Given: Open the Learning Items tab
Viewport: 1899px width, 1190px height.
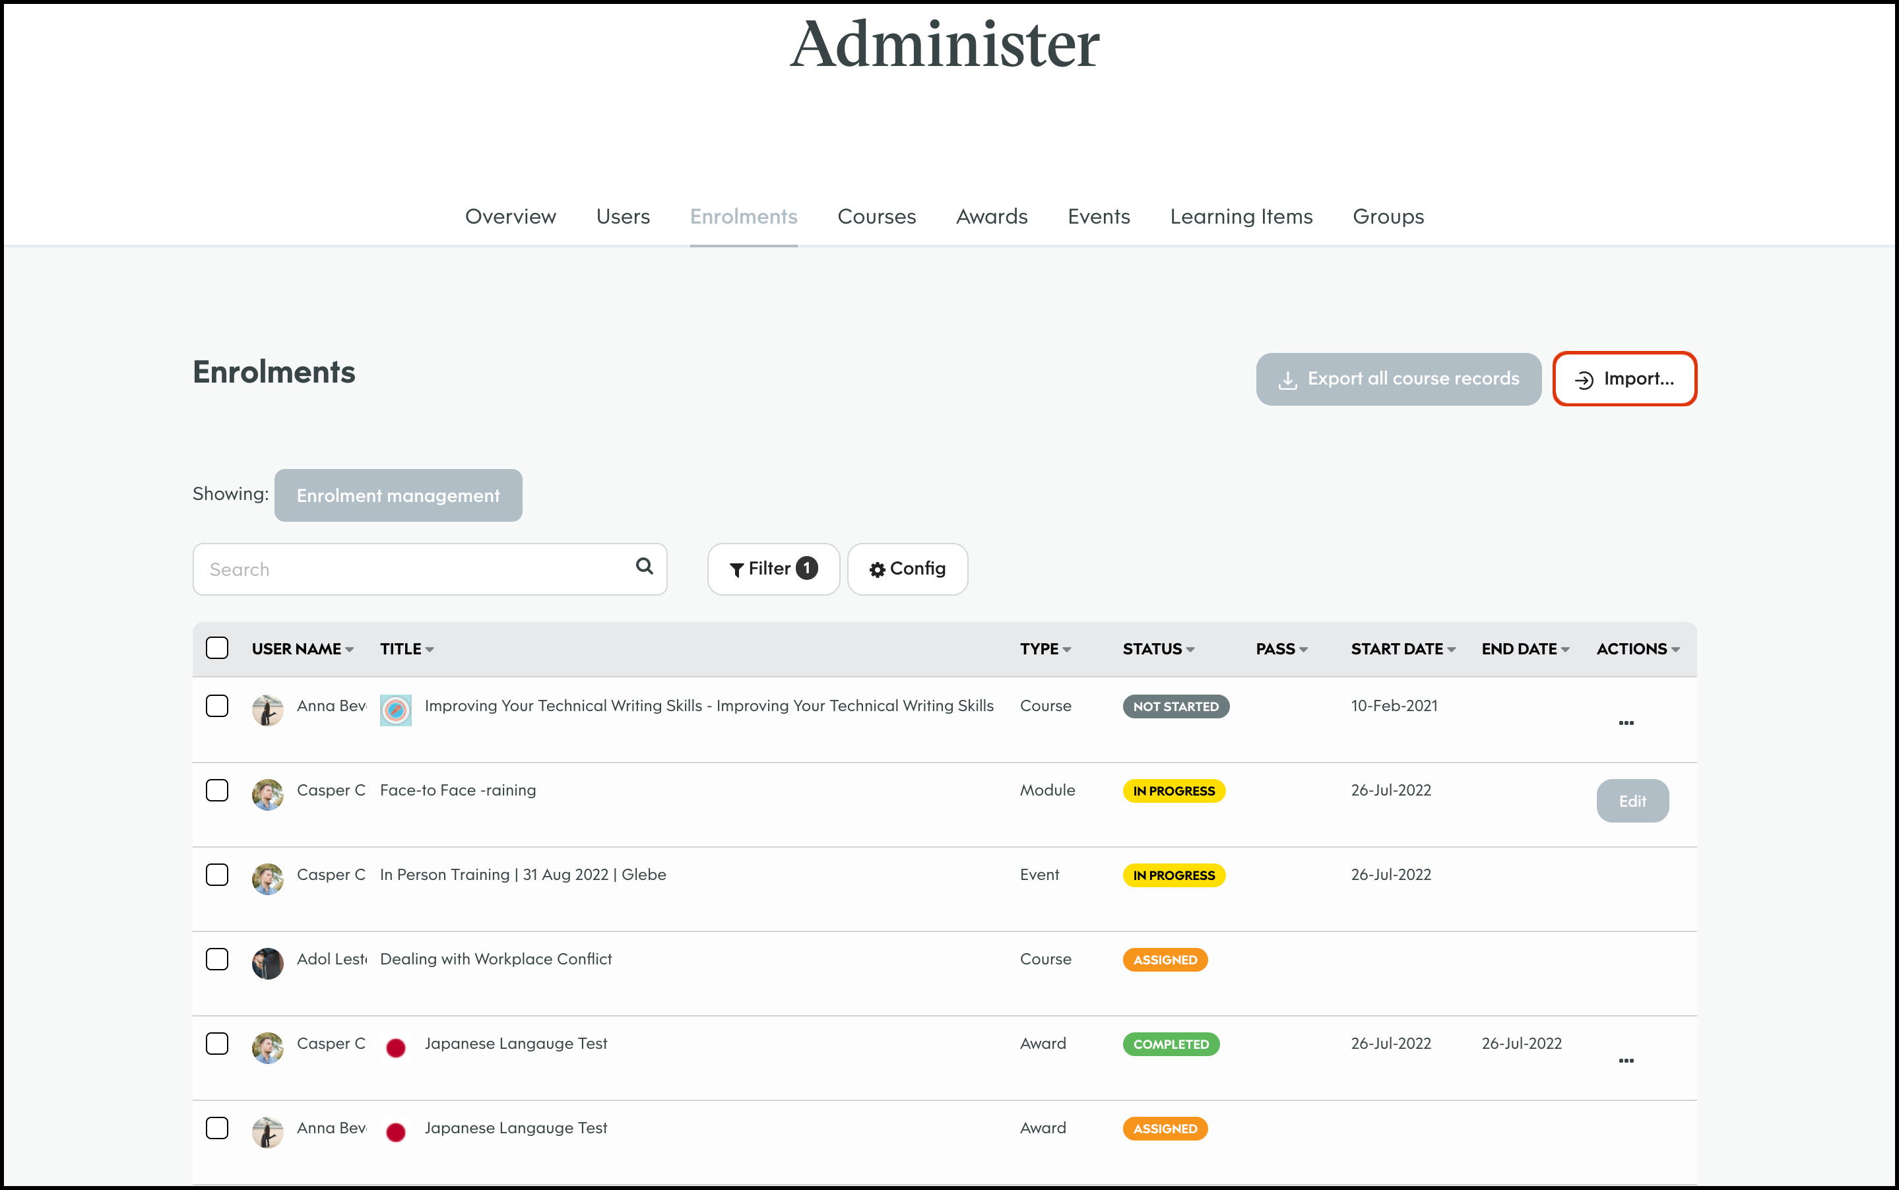Looking at the screenshot, I should pos(1240,216).
